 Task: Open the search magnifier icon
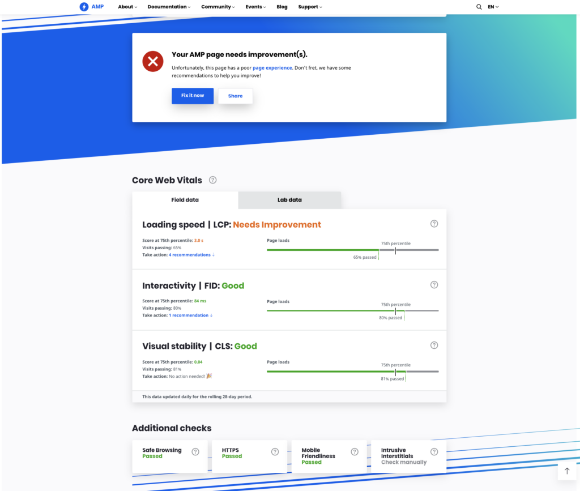coord(479,7)
